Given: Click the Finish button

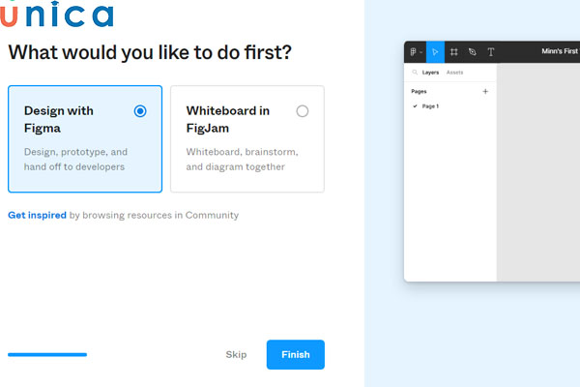Looking at the screenshot, I should [x=295, y=355].
